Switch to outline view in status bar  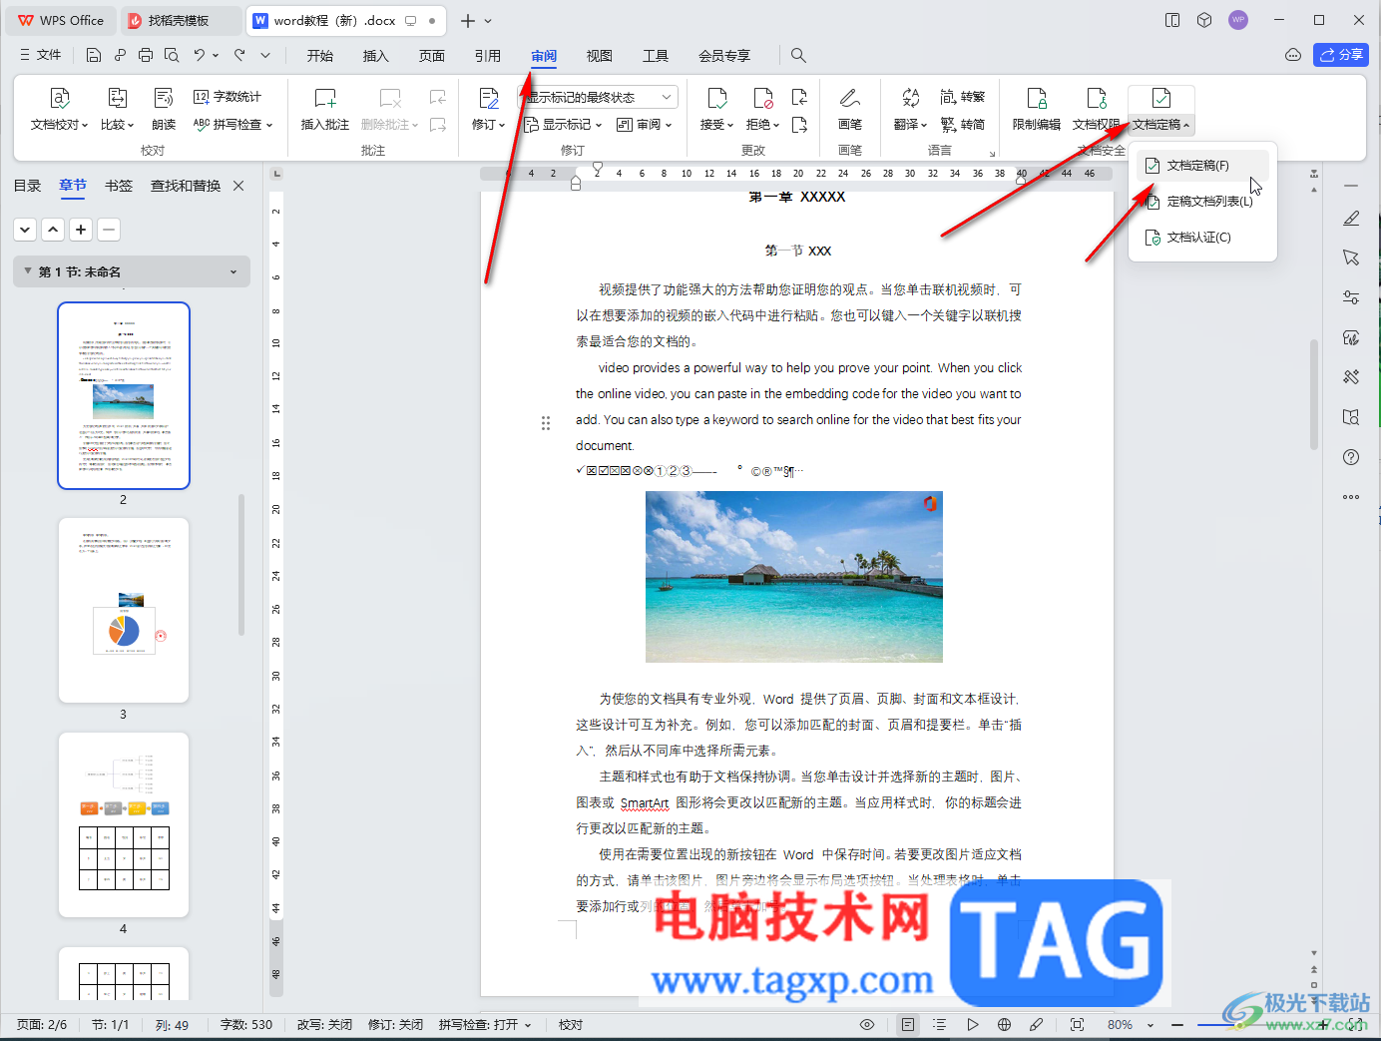point(939,1024)
